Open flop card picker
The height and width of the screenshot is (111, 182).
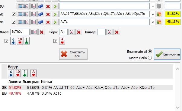tap(34, 32)
